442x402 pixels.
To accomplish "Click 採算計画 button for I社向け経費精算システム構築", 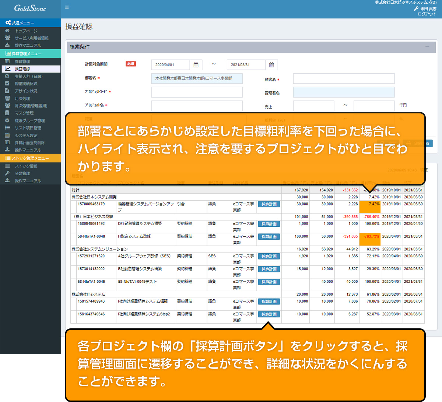I will (x=269, y=301).
